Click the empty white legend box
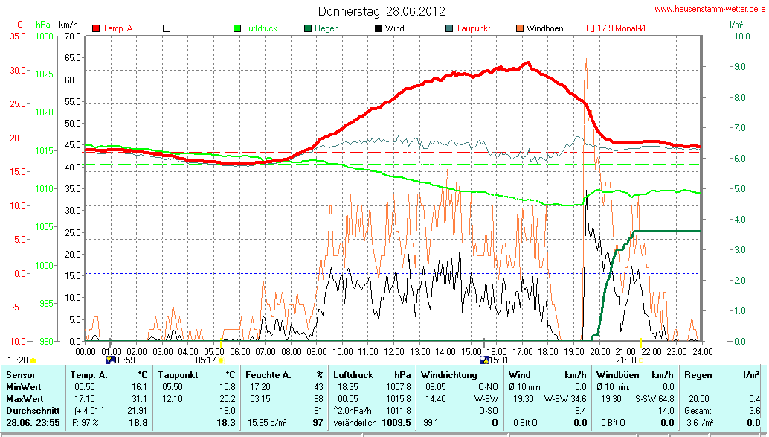769x437 pixels. point(167,28)
